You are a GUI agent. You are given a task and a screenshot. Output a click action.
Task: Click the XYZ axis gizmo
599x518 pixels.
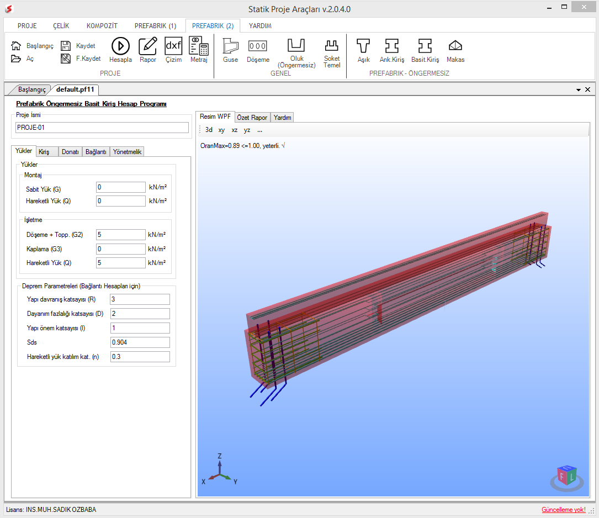click(220, 470)
